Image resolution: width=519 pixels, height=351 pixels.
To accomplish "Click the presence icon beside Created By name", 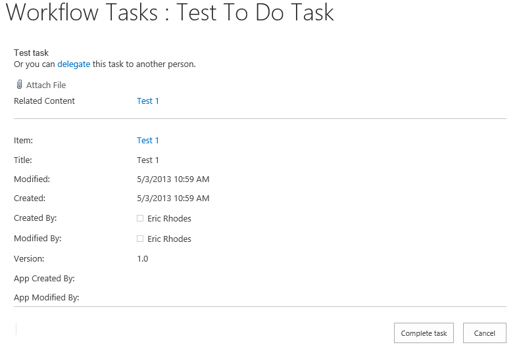I will click(140, 218).
